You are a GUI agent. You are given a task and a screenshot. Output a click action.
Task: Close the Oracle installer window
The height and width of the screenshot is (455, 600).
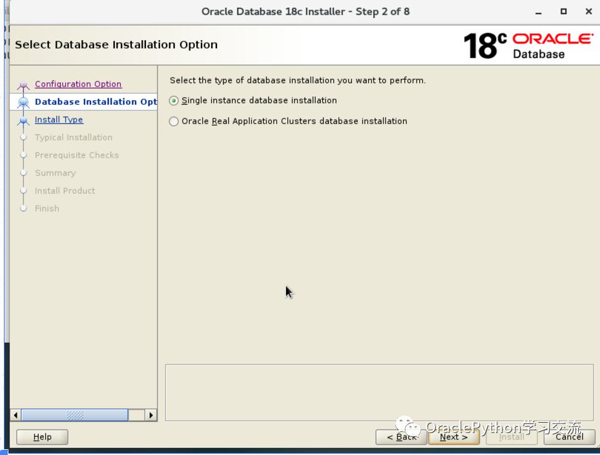pyautogui.click(x=589, y=12)
